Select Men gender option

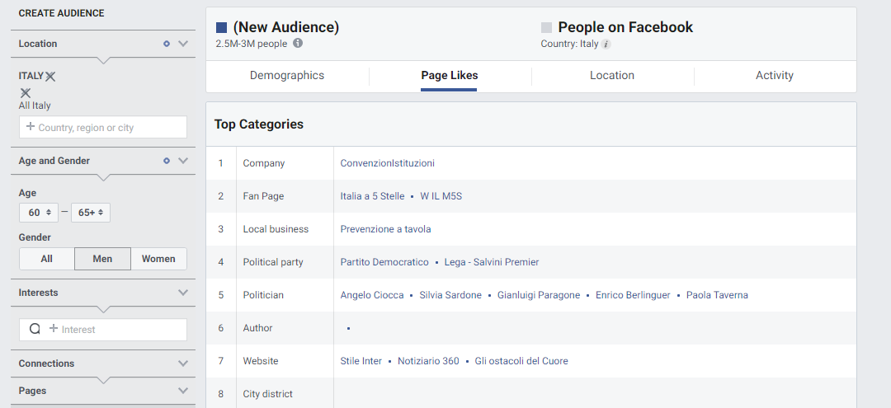[x=102, y=259]
